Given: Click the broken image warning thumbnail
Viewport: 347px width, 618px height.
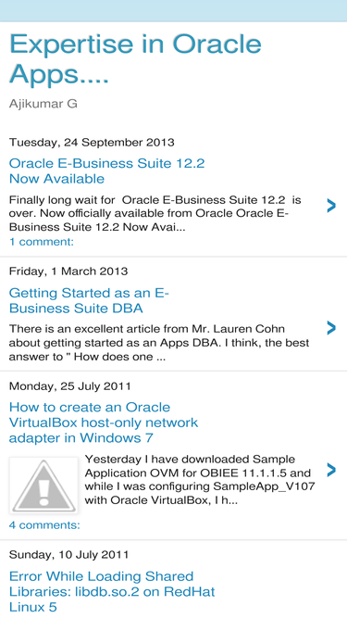Looking at the screenshot, I should (43, 486).
